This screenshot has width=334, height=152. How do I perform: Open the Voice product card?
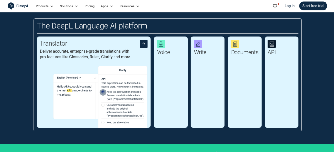point(171,82)
